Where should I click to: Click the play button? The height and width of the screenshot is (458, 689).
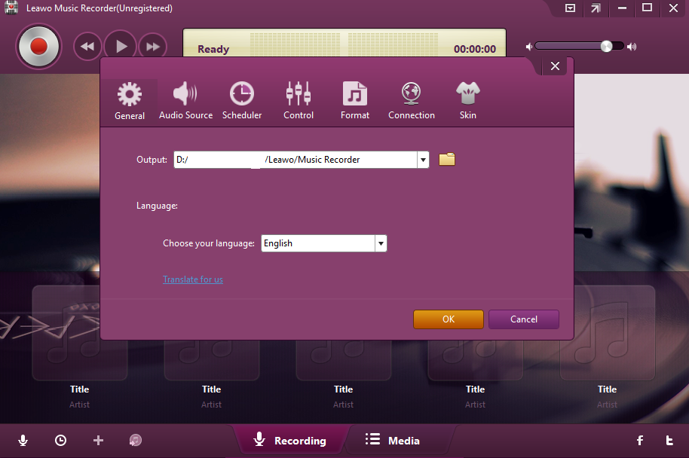(x=121, y=46)
